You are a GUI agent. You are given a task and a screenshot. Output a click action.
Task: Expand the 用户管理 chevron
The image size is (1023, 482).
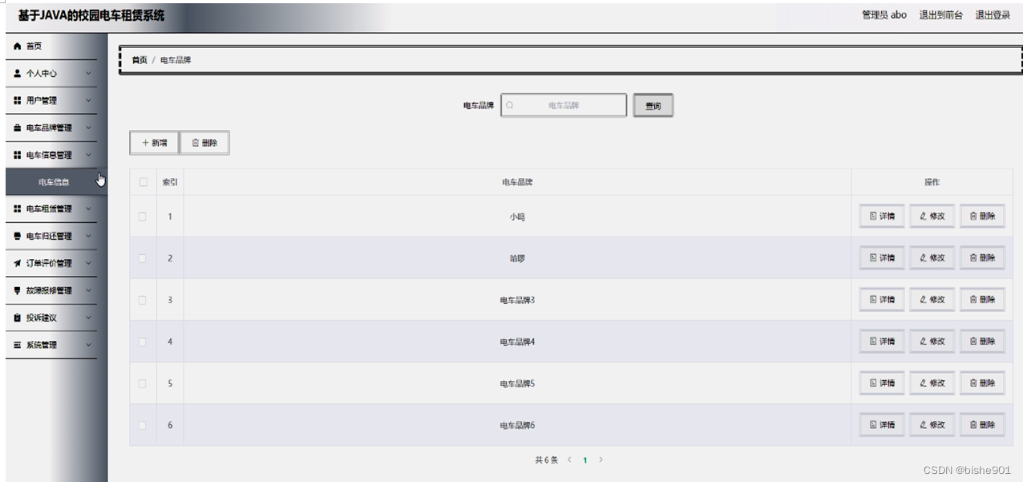pos(88,100)
